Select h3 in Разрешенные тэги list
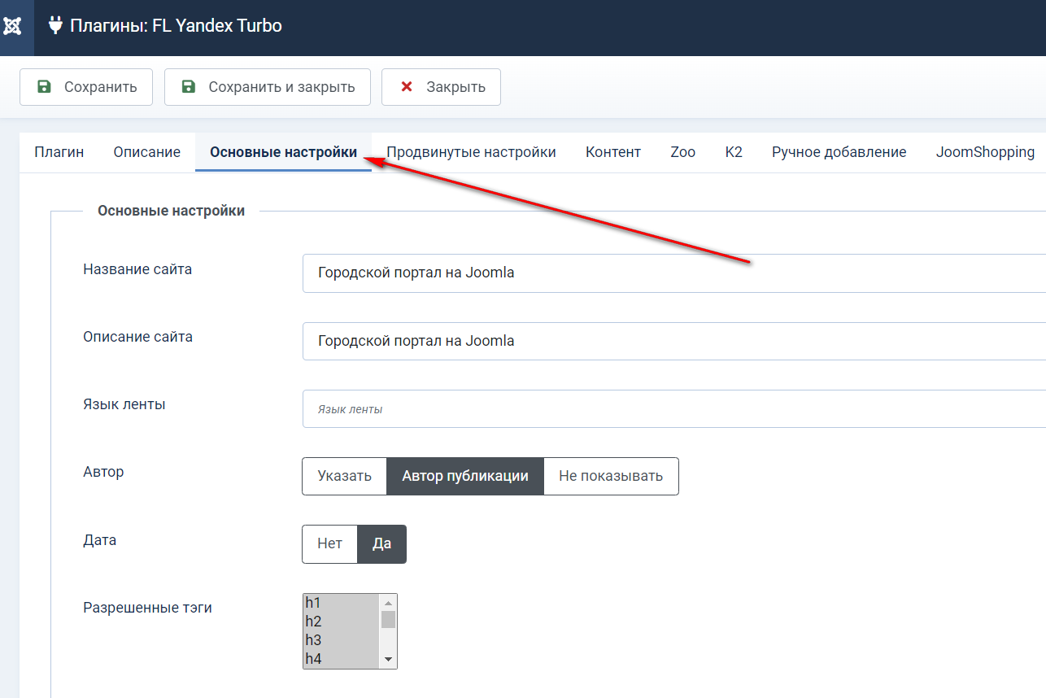The image size is (1046, 698). point(340,640)
